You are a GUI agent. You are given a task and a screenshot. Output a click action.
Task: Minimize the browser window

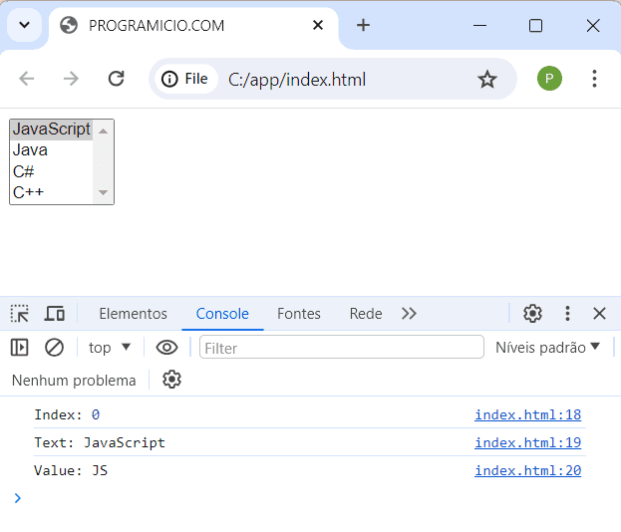tap(479, 26)
